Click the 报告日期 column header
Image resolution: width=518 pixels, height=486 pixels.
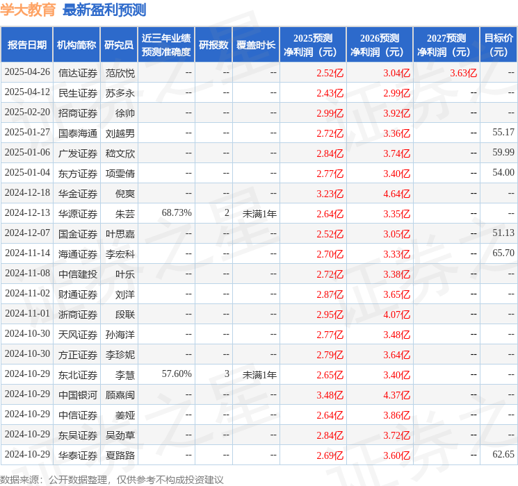pyautogui.click(x=26, y=45)
